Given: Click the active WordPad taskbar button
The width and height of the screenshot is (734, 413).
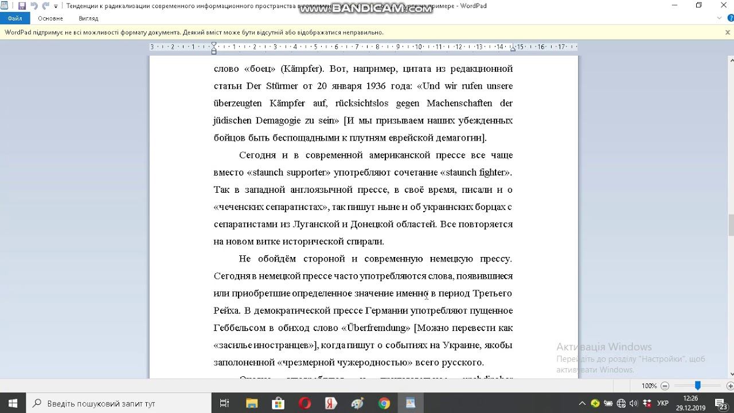Looking at the screenshot, I should pos(411,403).
